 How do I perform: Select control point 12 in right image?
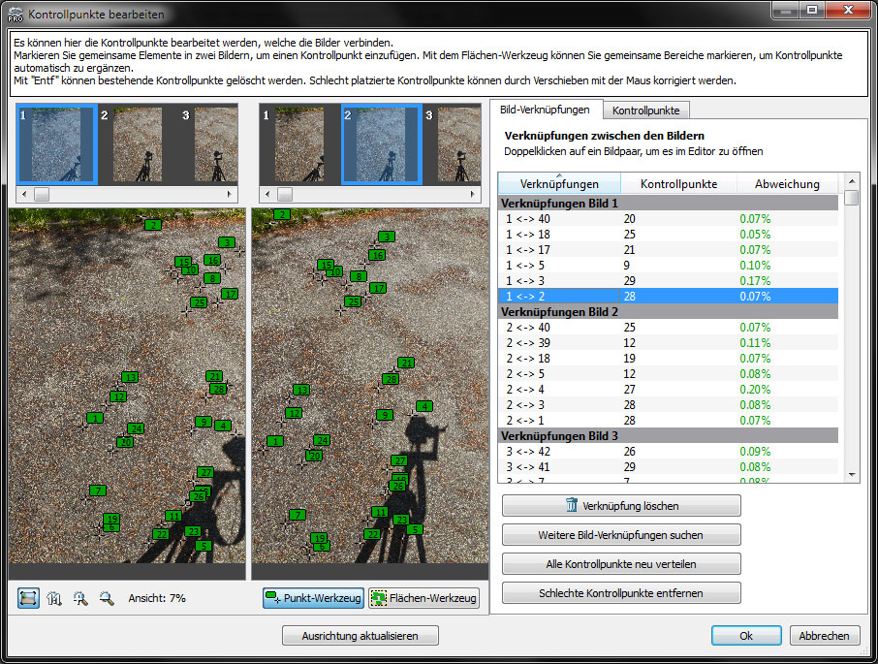(x=294, y=413)
